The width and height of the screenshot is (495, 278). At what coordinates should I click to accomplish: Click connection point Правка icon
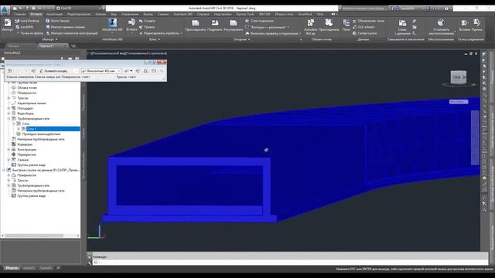coord(477,25)
